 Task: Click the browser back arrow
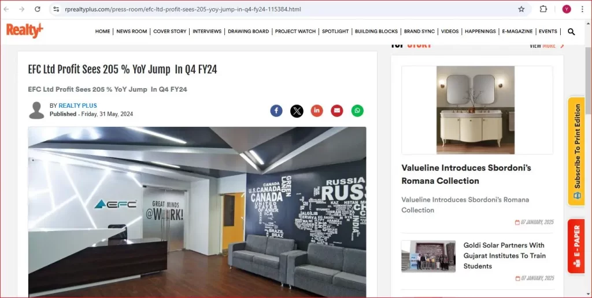coord(6,9)
